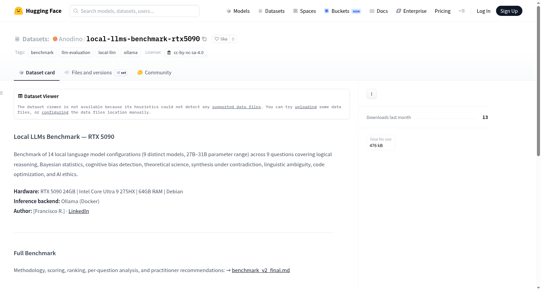The width and height of the screenshot is (541, 291).
Task: Click the Hugging Face logo icon
Action: pos(18,11)
